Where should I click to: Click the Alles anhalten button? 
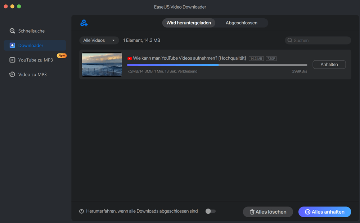(324, 212)
